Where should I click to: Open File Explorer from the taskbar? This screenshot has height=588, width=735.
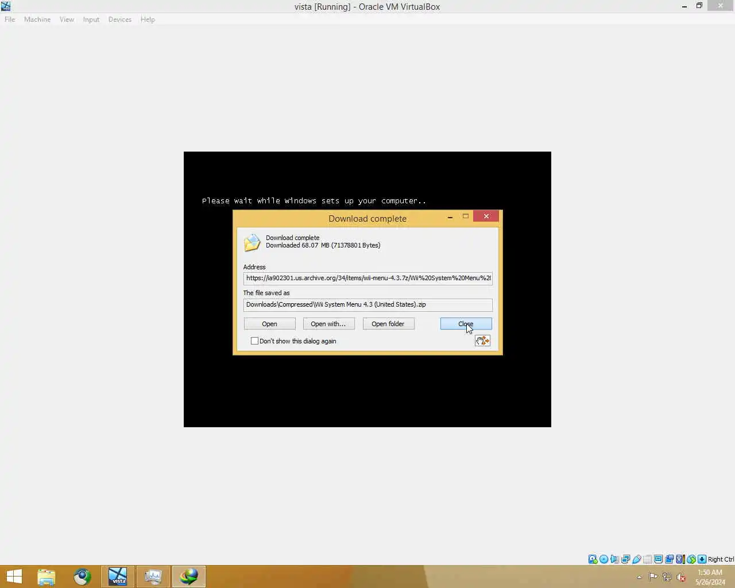pos(47,577)
